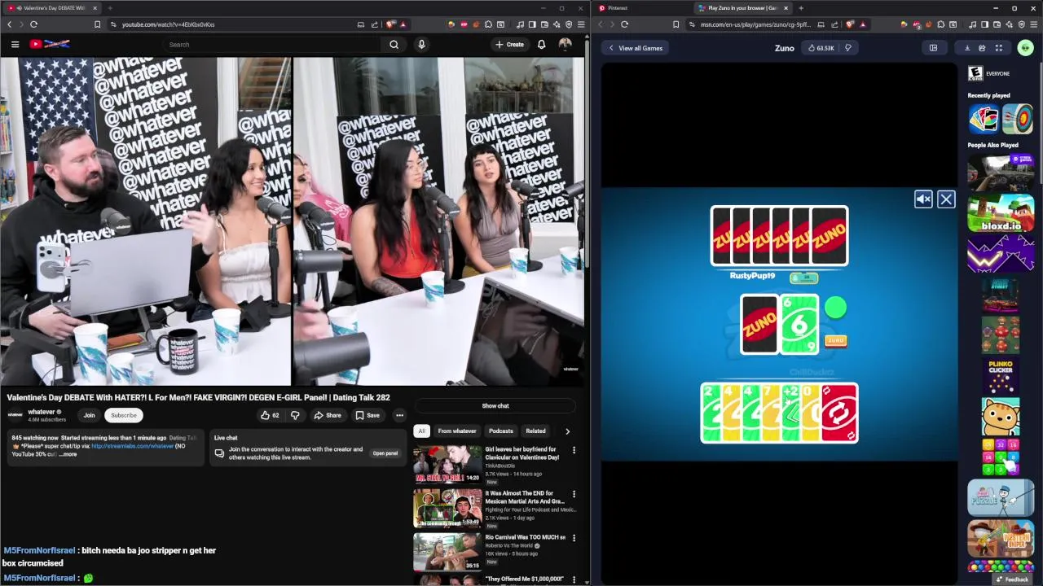Dislike the video with thumbs down
1043x586 pixels.
(x=295, y=415)
